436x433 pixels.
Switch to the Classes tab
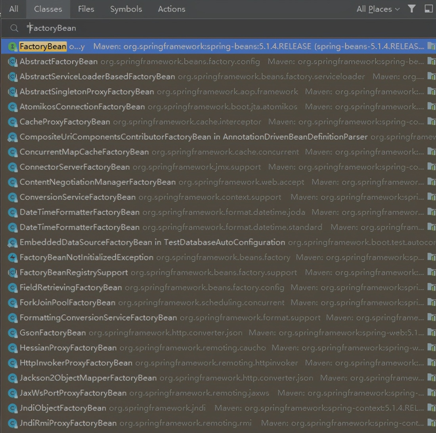pyautogui.click(x=48, y=9)
